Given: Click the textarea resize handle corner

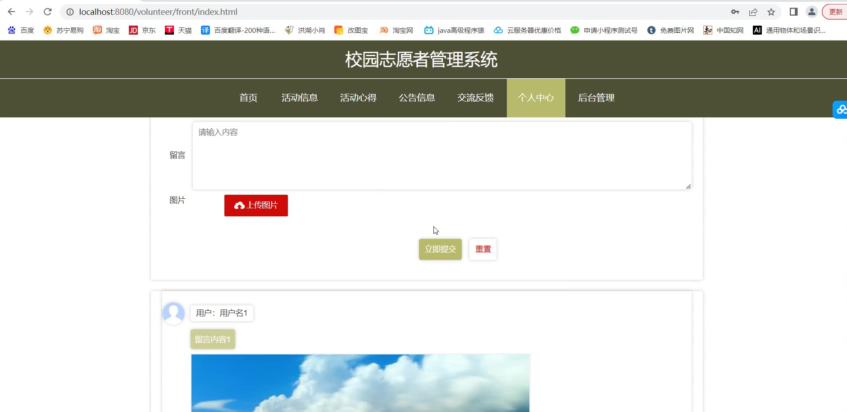Looking at the screenshot, I should 688,186.
